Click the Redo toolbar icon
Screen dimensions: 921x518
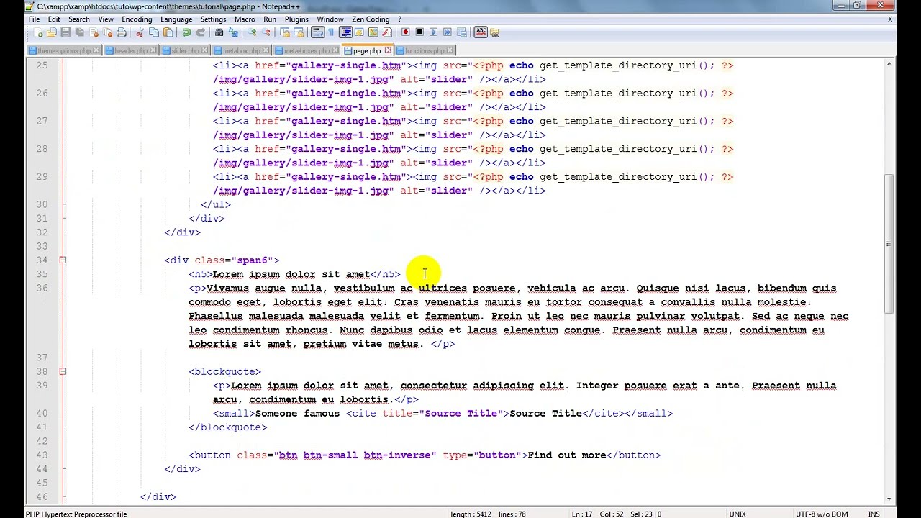pyautogui.click(x=201, y=32)
